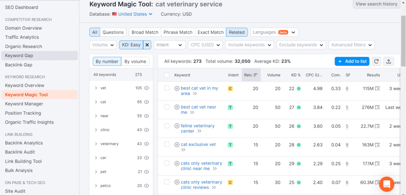Open the CPC (USD) filter dropdown
Image resolution: width=406 pixels, height=195 pixels.
point(205,45)
